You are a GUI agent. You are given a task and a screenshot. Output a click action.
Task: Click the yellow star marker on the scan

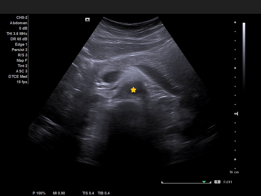point(133,90)
